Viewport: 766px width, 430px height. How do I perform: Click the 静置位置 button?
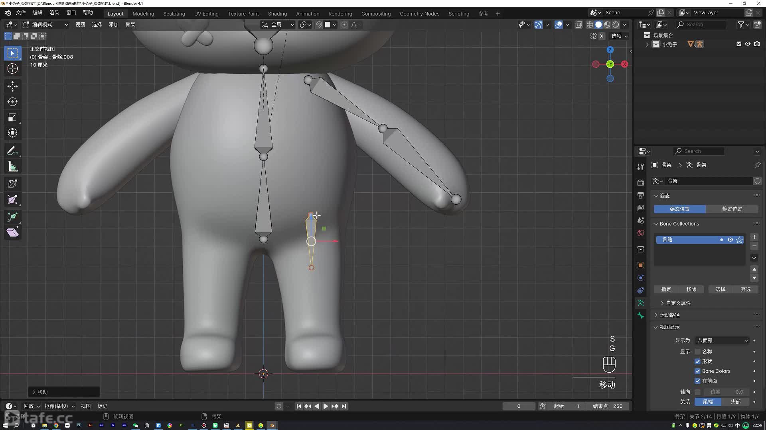point(732,209)
